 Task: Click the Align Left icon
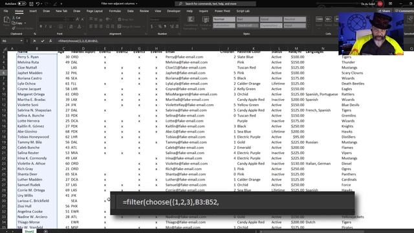[91, 27]
